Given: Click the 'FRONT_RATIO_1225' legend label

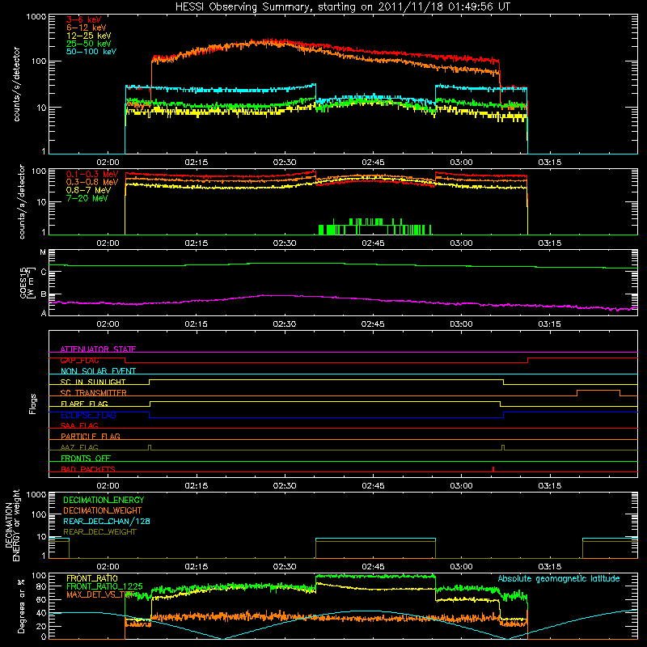Looking at the screenshot, I should tap(104, 586).
